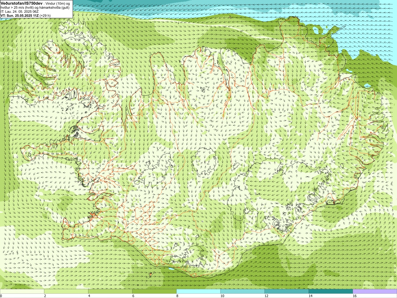This screenshot has width=397, height=298.
Task: Click the 8–10 m/s light cyan legend swatch
Action: tap(198, 291)
